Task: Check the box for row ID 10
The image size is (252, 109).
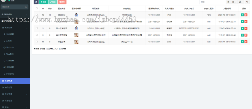Action: coord(37,15)
